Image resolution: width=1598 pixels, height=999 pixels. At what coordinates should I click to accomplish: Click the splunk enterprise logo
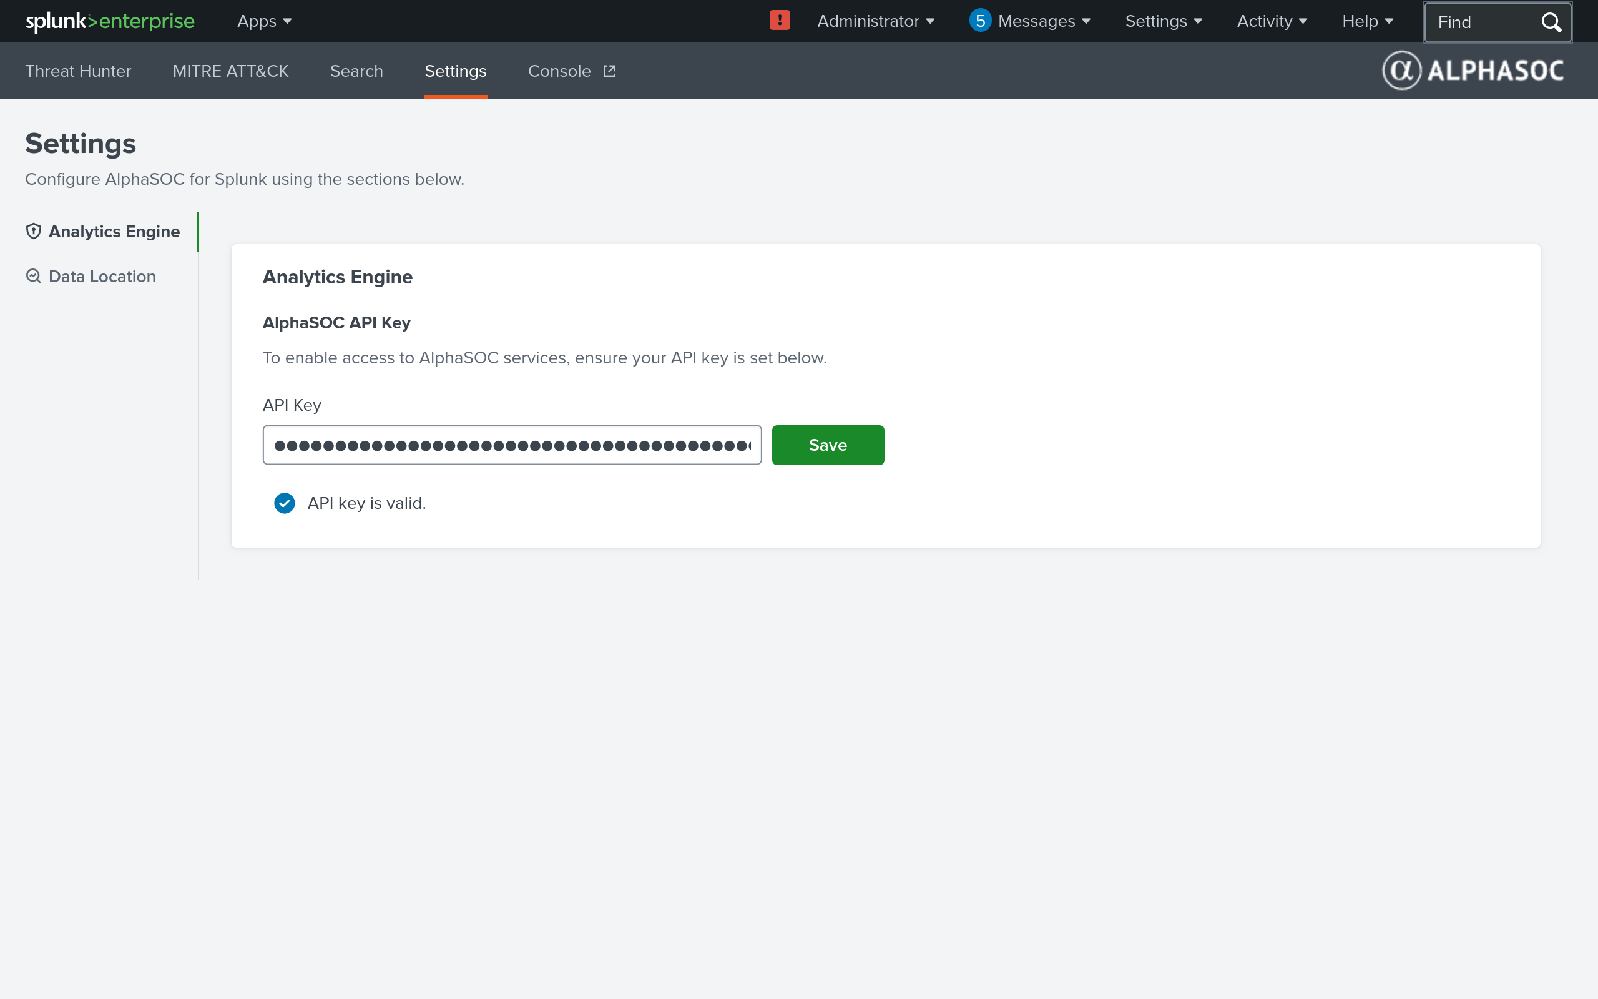click(110, 21)
